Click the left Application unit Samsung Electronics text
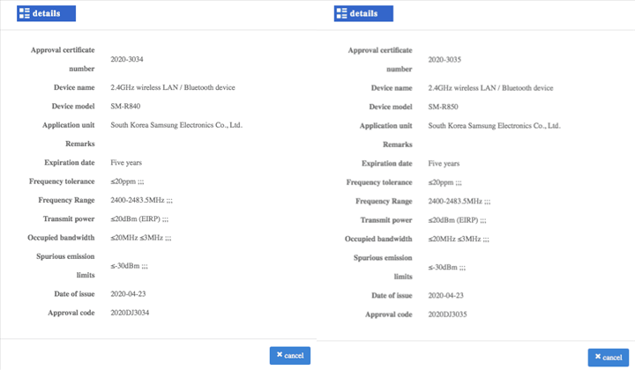Viewport: 635px width, 370px height. point(176,125)
